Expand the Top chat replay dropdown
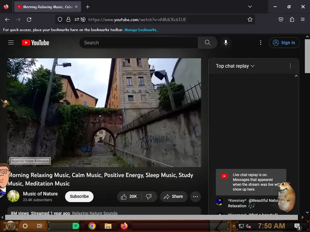This screenshot has width=310, height=232. point(235,66)
